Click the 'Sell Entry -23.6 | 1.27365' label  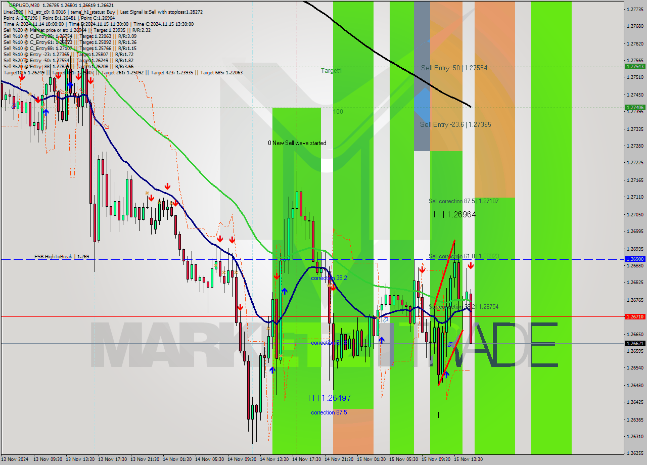pos(455,124)
